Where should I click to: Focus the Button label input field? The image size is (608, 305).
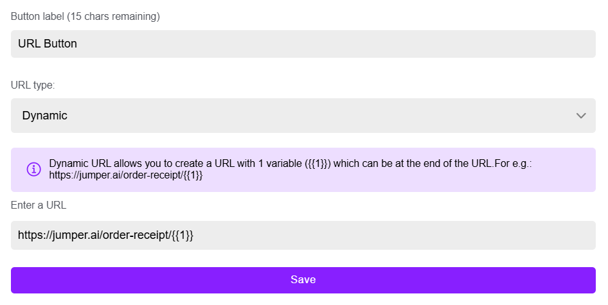303,44
